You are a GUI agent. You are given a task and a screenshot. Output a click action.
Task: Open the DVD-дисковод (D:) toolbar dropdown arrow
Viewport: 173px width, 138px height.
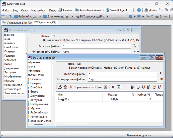[x=108, y=17]
